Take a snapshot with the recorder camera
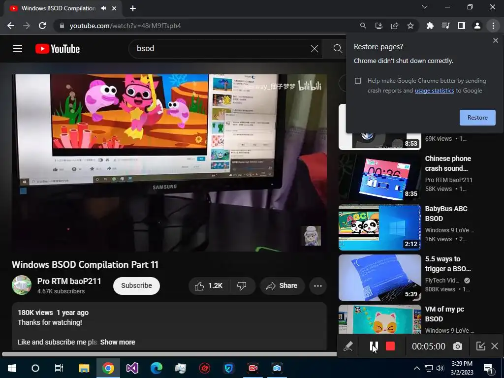 (458, 346)
